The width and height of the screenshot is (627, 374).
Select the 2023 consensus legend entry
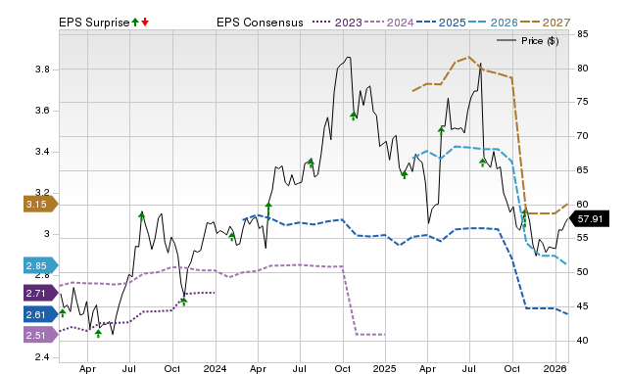click(337, 23)
